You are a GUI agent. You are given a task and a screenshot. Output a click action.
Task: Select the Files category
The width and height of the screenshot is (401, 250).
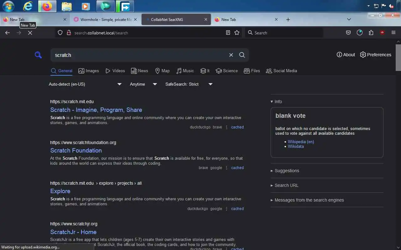click(252, 71)
